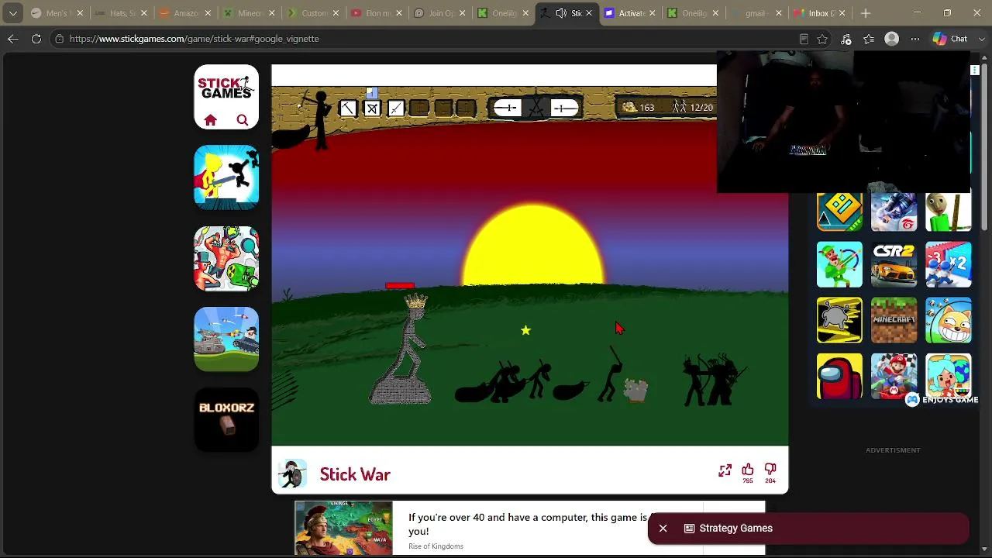This screenshot has width=992, height=558.
Task: Bookmark this page with the star icon
Action: (822, 39)
